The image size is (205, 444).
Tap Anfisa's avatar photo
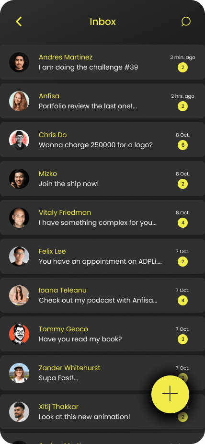[19, 101]
